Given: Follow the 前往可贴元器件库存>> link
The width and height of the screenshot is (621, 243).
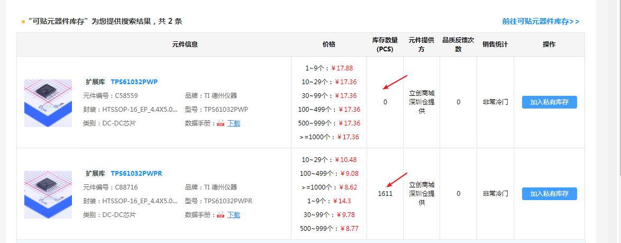Looking at the screenshot, I should click(541, 22).
